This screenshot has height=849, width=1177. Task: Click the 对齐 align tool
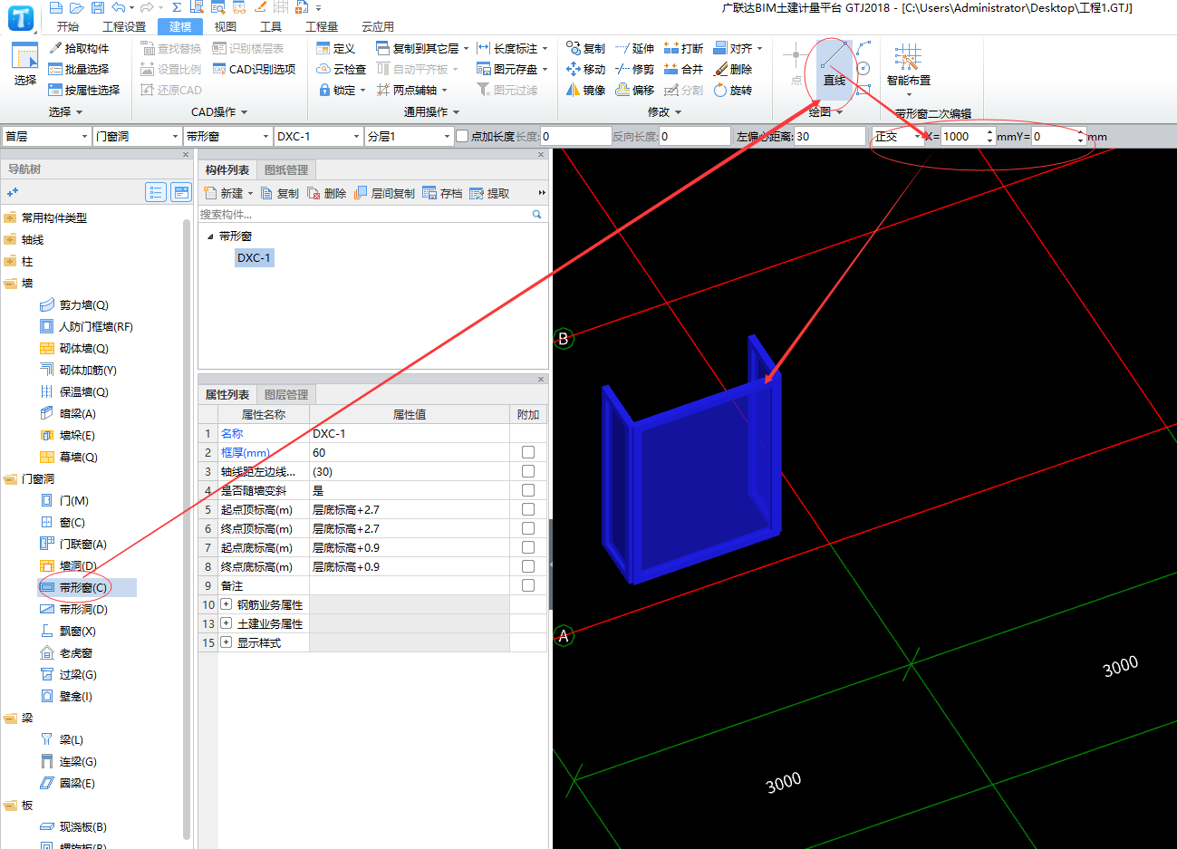click(x=737, y=48)
